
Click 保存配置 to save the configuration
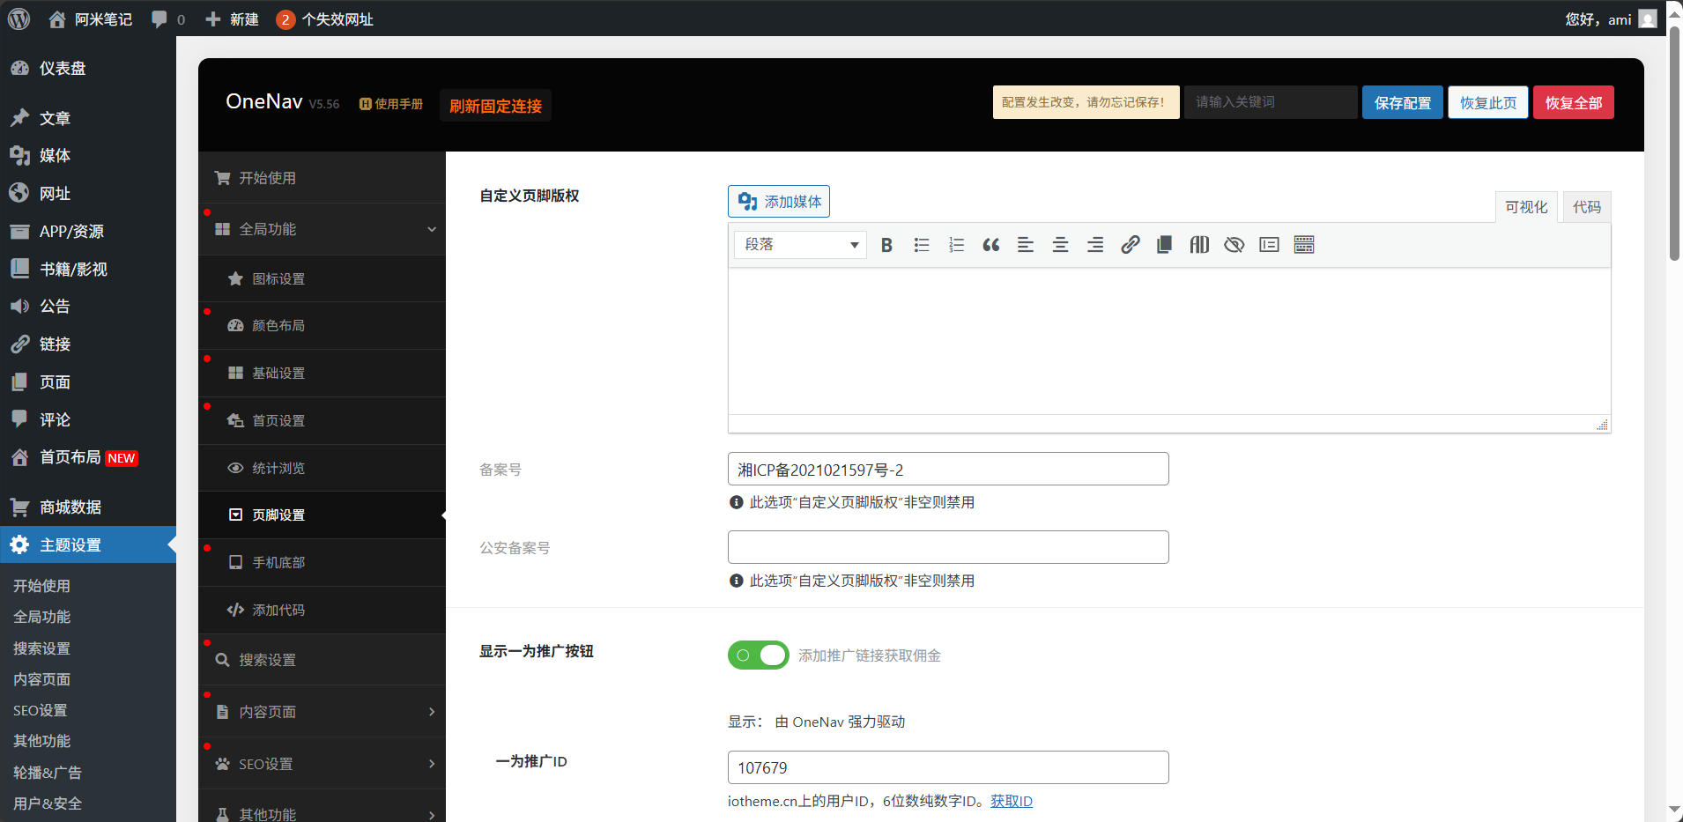pos(1402,102)
